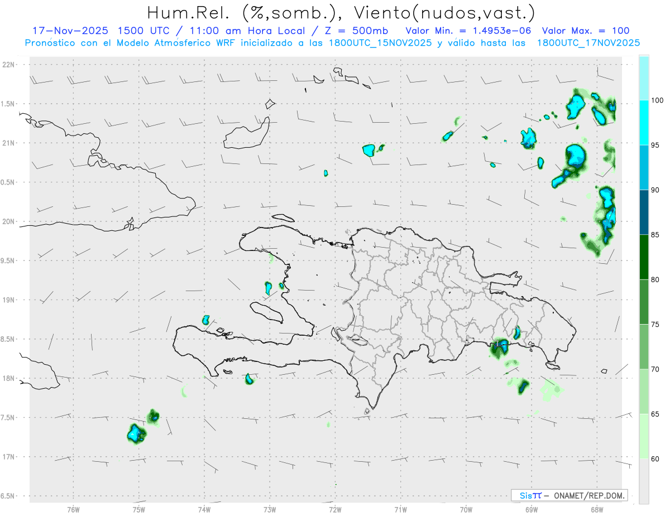This screenshot has height=517, width=670.
Task: Select the 75–80% green colorbar segment
Action: pos(644,302)
